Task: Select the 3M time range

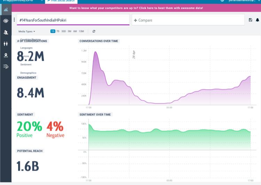Action: pyautogui.click(x=70, y=31)
